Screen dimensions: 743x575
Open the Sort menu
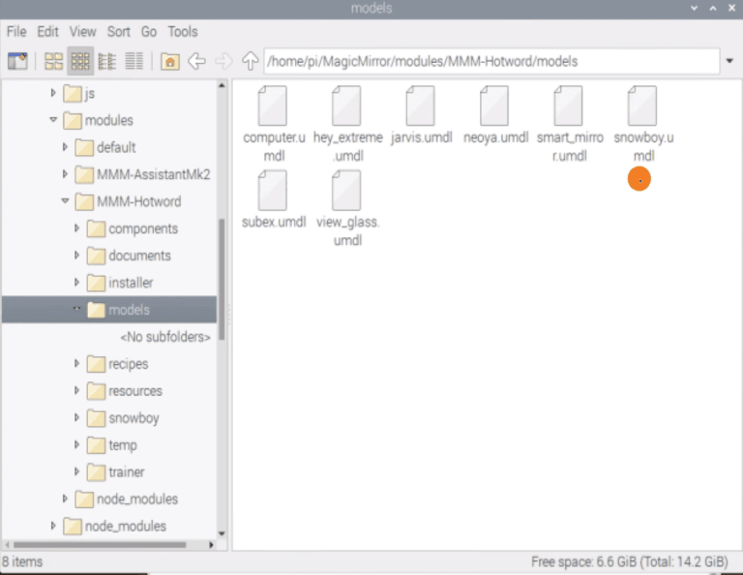119,31
